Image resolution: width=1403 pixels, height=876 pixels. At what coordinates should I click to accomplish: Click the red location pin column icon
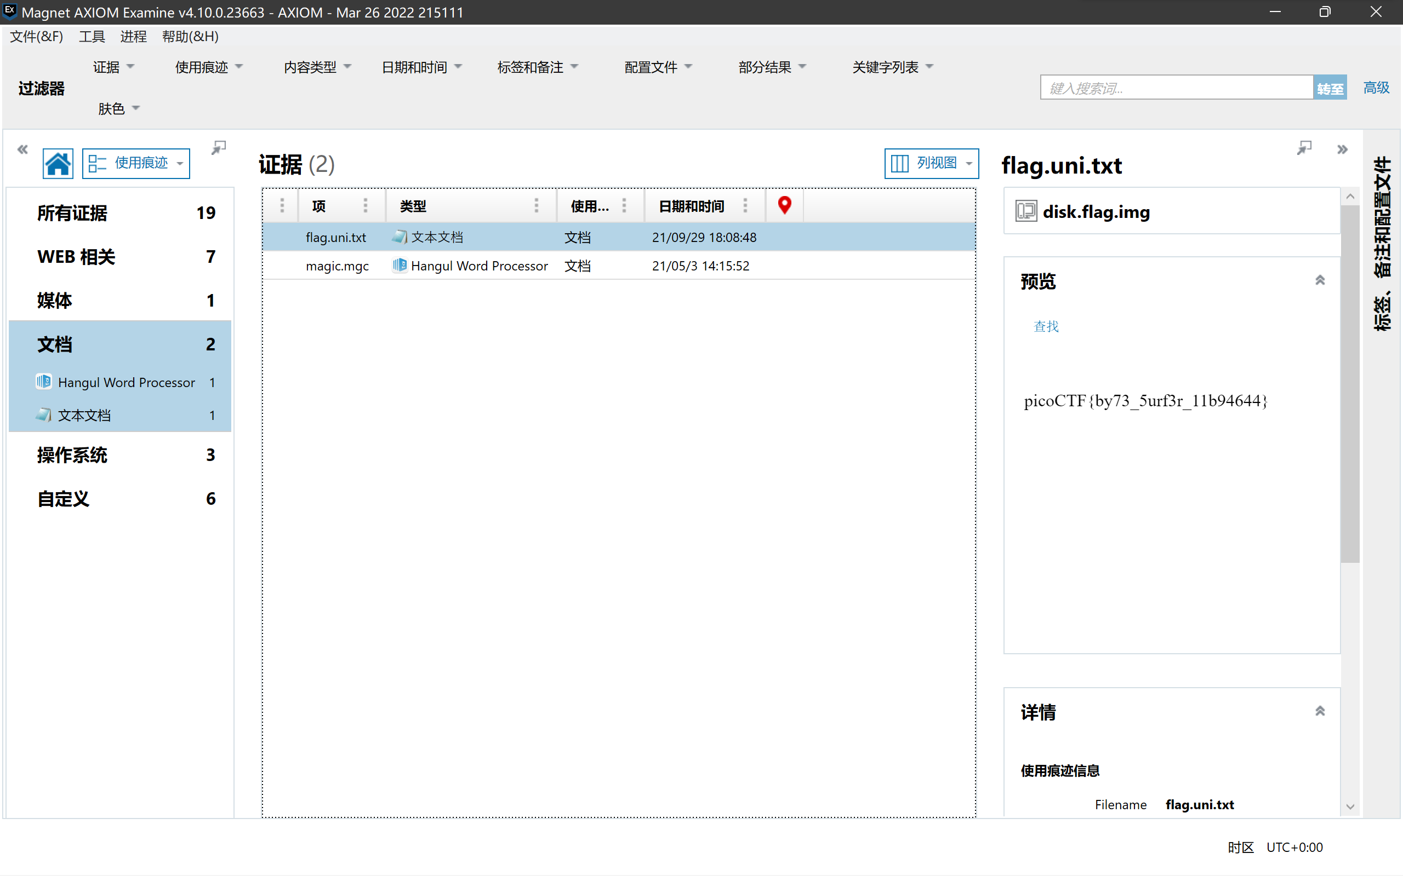point(784,205)
